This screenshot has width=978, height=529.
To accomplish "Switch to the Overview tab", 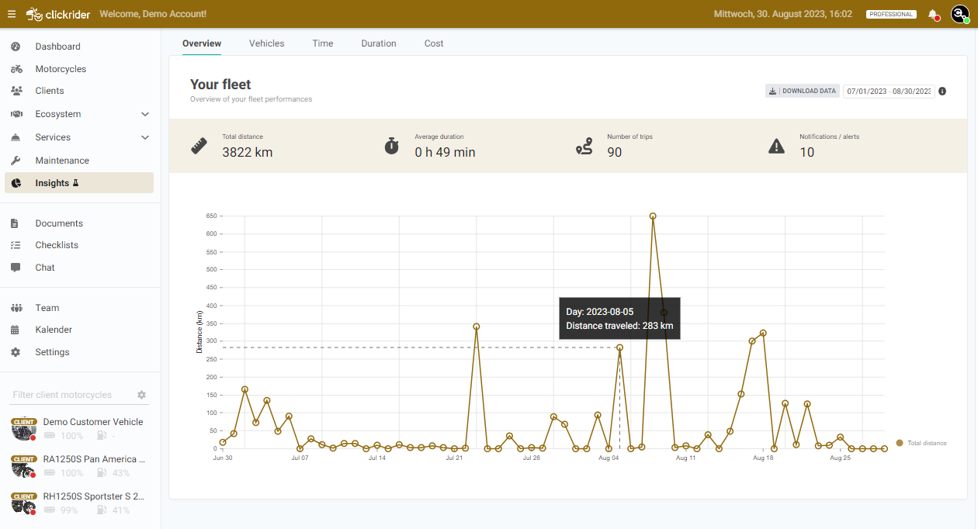I will coord(202,43).
